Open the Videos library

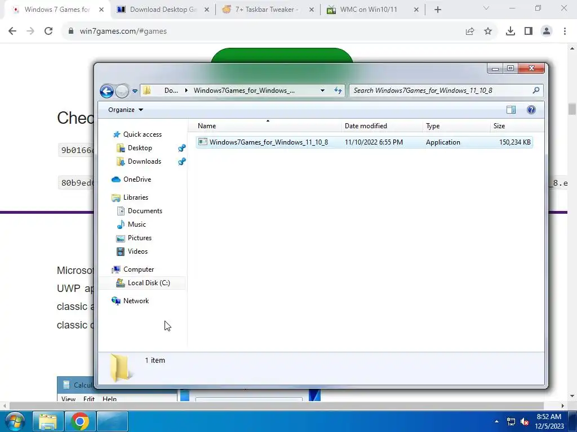point(137,251)
